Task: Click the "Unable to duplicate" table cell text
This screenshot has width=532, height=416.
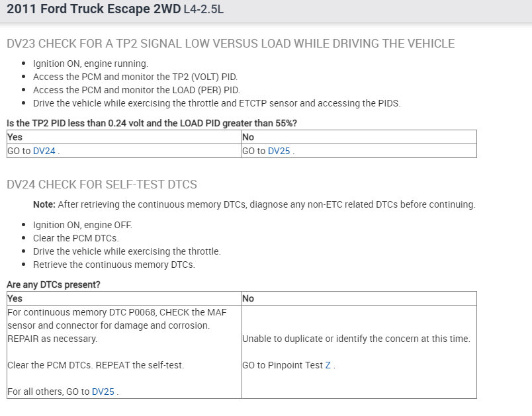Action: (x=356, y=339)
